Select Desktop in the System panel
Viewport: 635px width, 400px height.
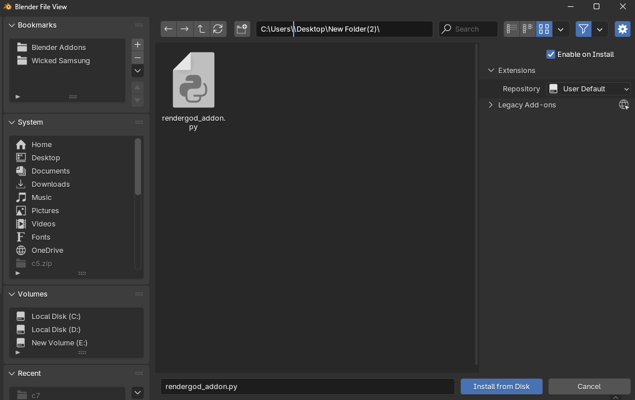[x=46, y=157]
